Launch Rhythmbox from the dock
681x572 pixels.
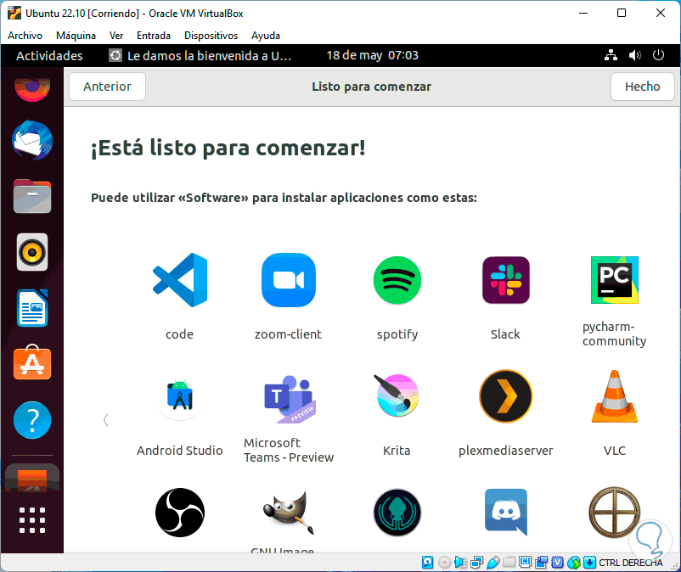click(x=32, y=252)
